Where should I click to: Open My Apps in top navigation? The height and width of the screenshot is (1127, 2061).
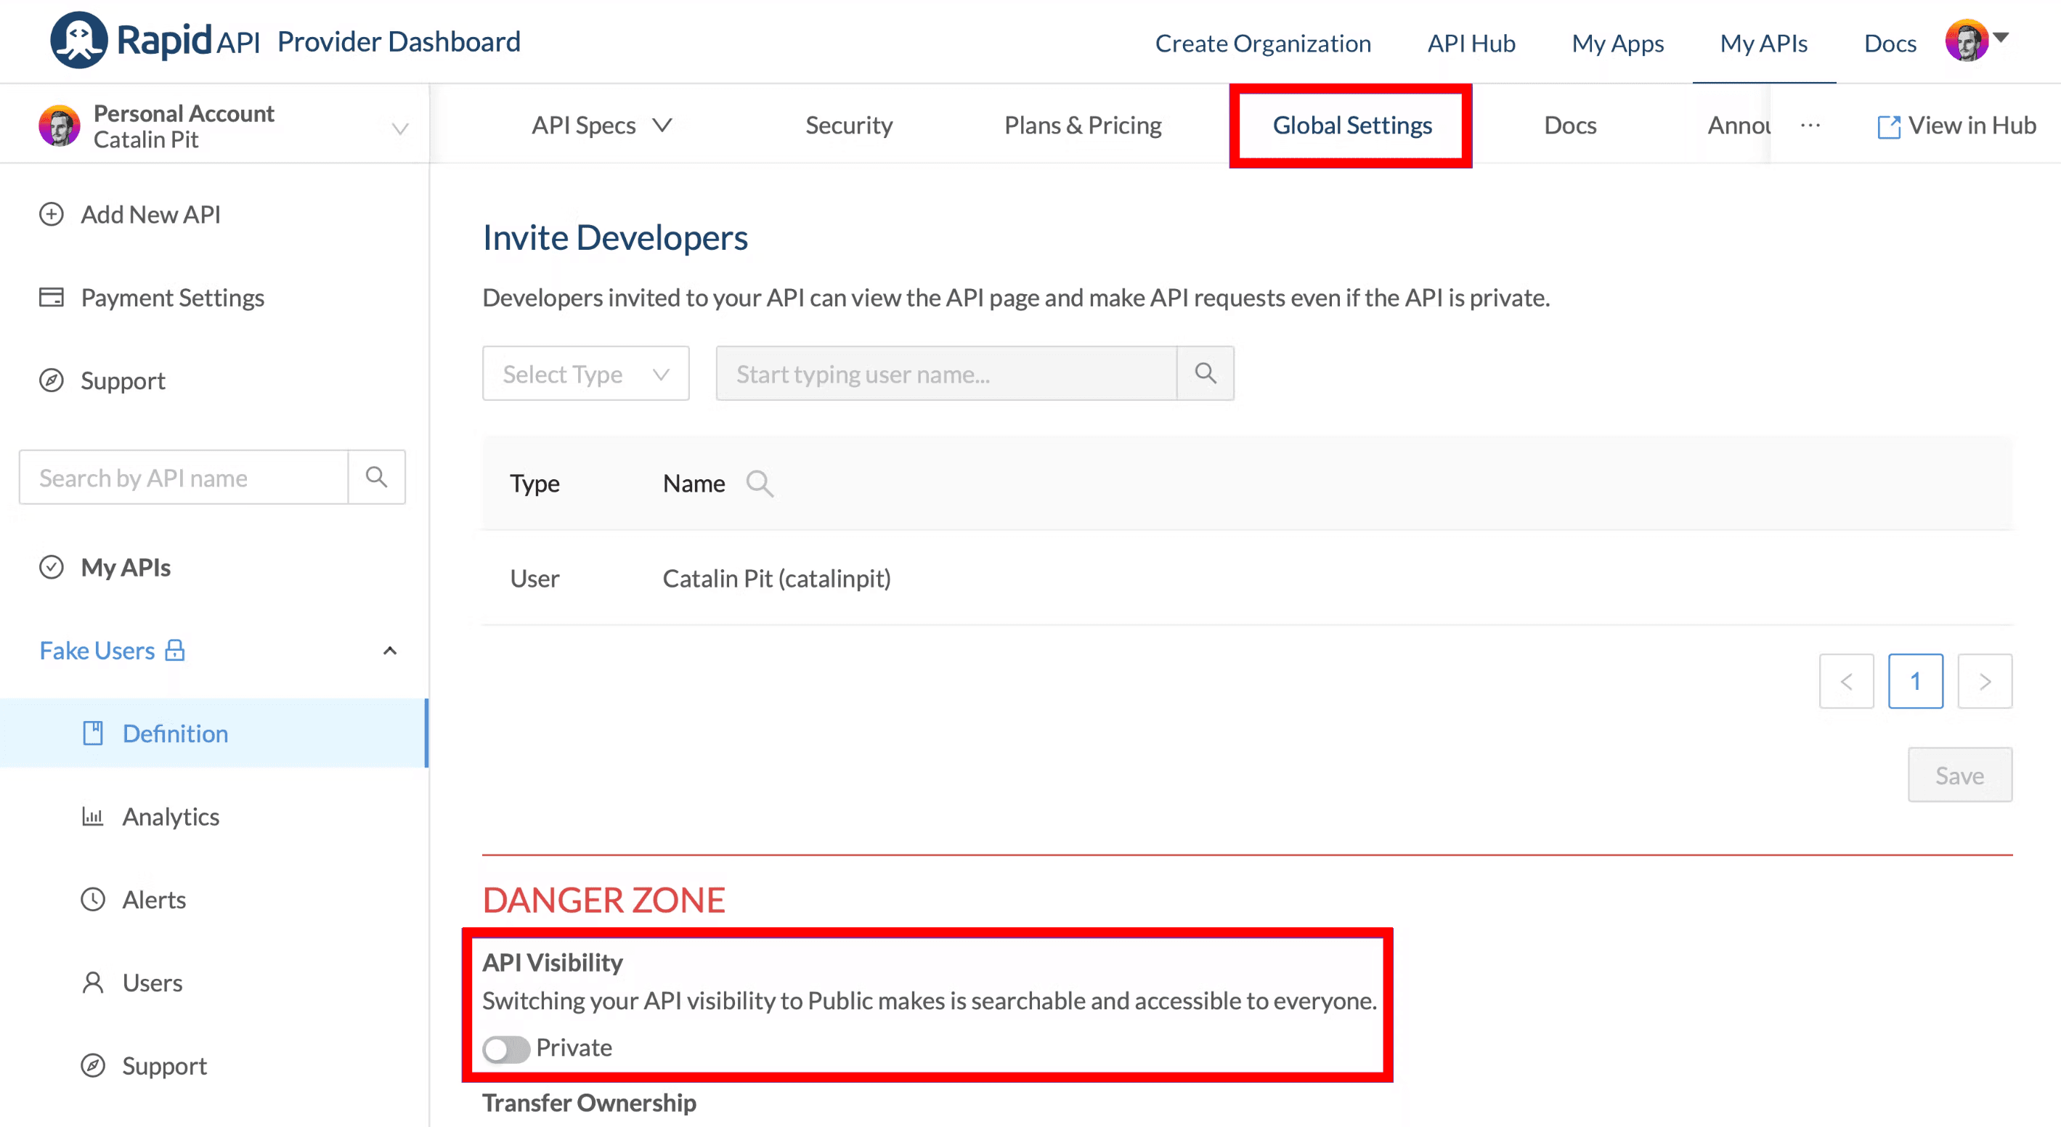point(1617,43)
